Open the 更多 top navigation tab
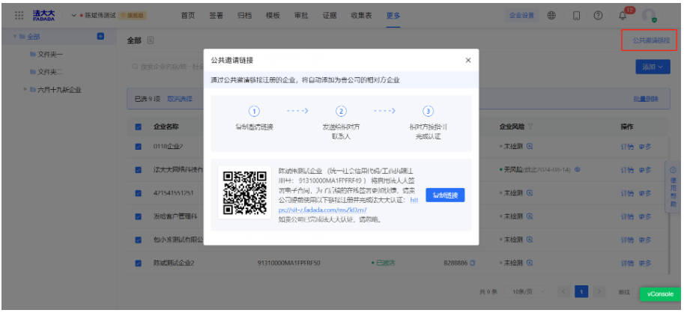684x313 pixels. [393, 16]
